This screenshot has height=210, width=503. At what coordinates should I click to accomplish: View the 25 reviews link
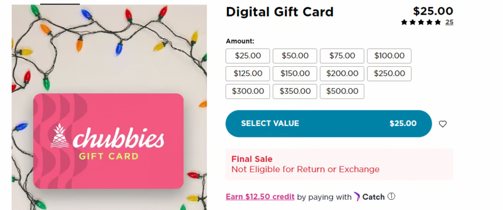(x=449, y=22)
